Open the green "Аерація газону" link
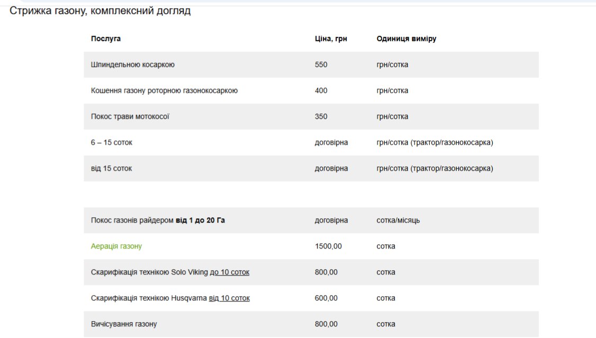Viewport: 596px width, 338px height. (116, 246)
